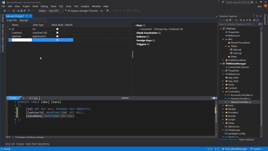Toggle Allow Nulls for the SaleDate column
The image size is (268, 151).
click(x=57, y=36)
